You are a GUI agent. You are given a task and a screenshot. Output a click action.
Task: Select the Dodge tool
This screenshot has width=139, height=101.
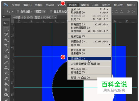coord(6,95)
